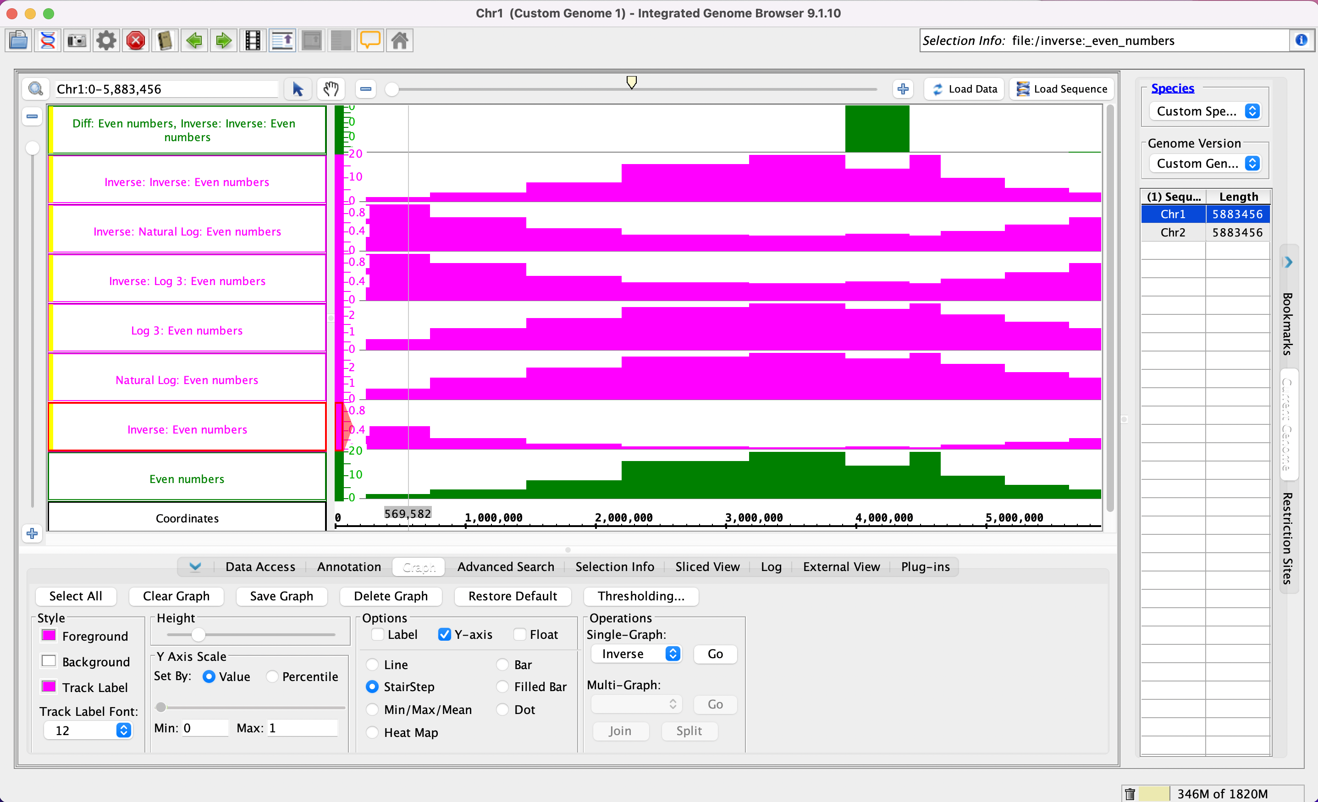Switch to the Annotation tab
1318x802 pixels.
click(349, 567)
